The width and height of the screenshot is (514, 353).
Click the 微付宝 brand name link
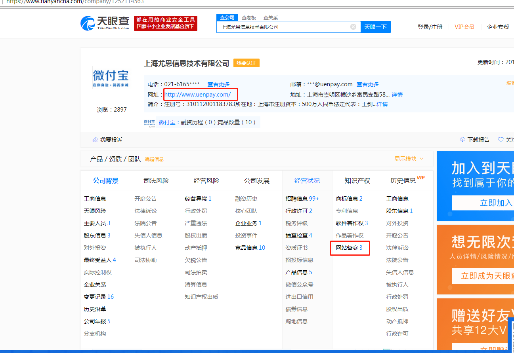(x=167, y=122)
